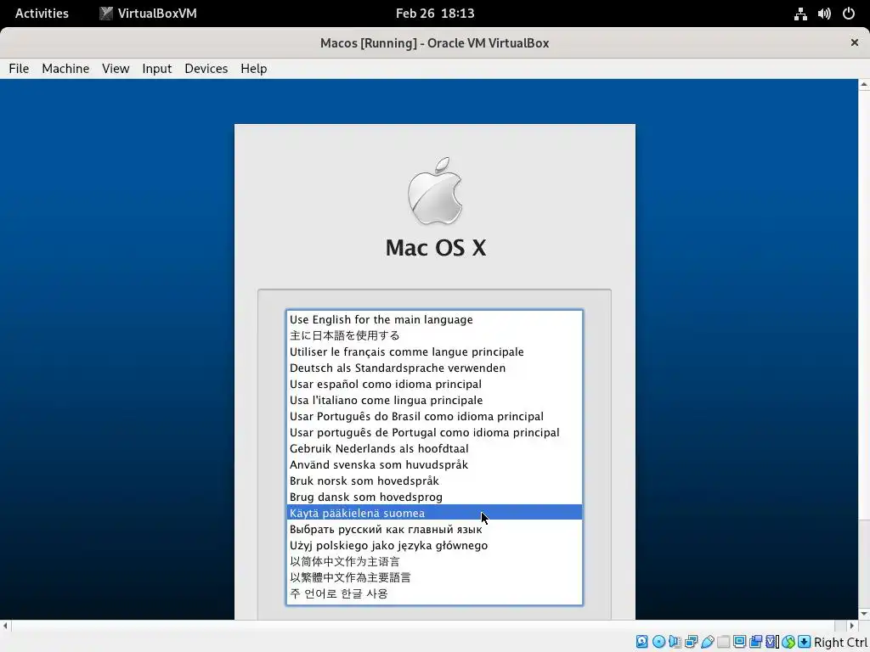This screenshot has width=870, height=652.
Task: Select Use English for the main language
Action: (434, 319)
